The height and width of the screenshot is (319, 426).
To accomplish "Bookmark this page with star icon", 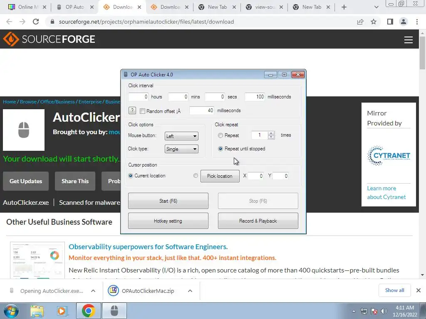I will 374,22.
